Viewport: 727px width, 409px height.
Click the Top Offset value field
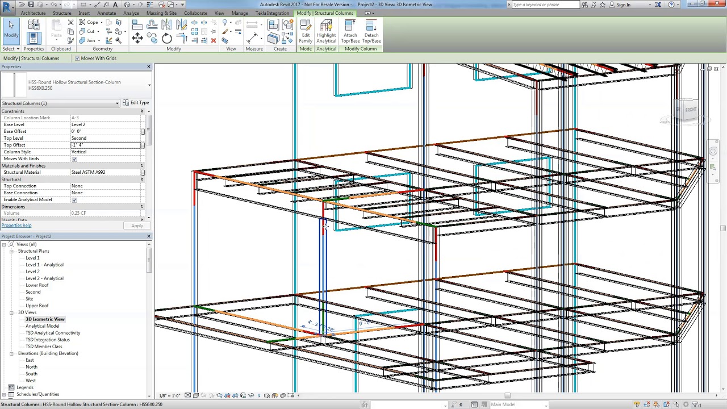point(106,145)
